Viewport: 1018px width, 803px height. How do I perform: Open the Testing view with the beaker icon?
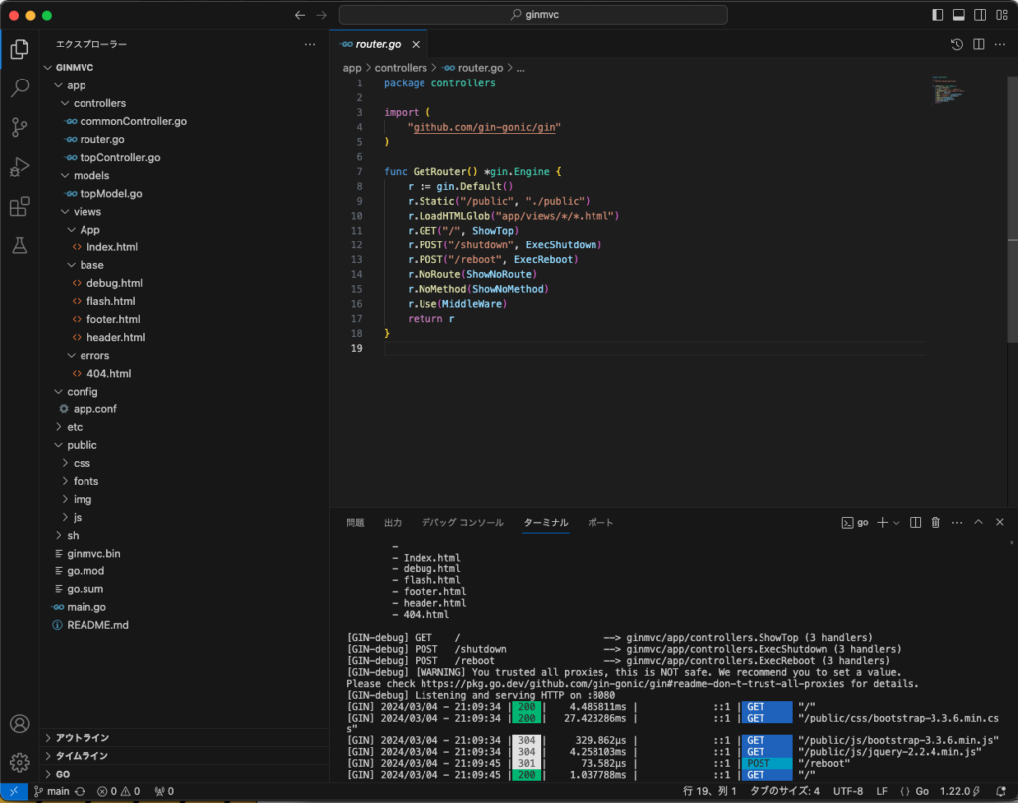19,244
